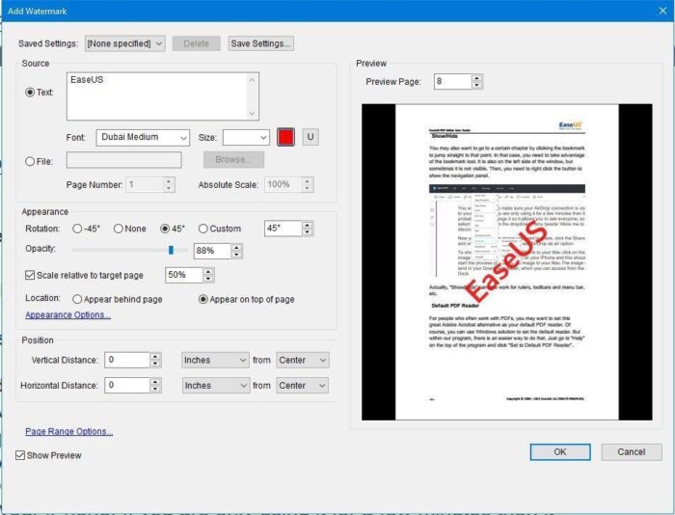
Task: Increase Vertical Distance value
Action: tap(155, 357)
